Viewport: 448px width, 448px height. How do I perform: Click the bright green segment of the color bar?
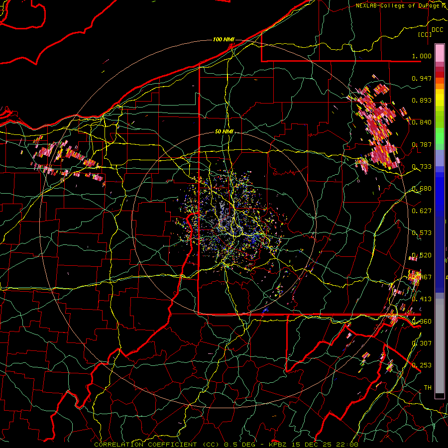click(x=440, y=136)
